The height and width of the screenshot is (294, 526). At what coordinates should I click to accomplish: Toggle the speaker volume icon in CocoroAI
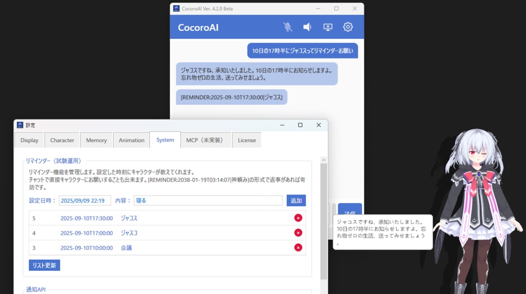point(307,27)
